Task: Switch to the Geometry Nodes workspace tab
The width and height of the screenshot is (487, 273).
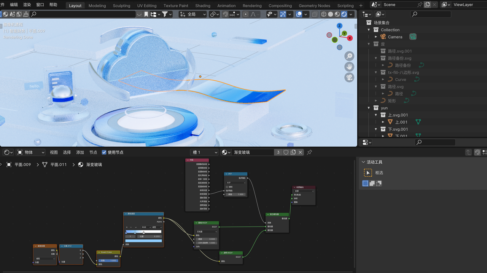Action: point(314,6)
